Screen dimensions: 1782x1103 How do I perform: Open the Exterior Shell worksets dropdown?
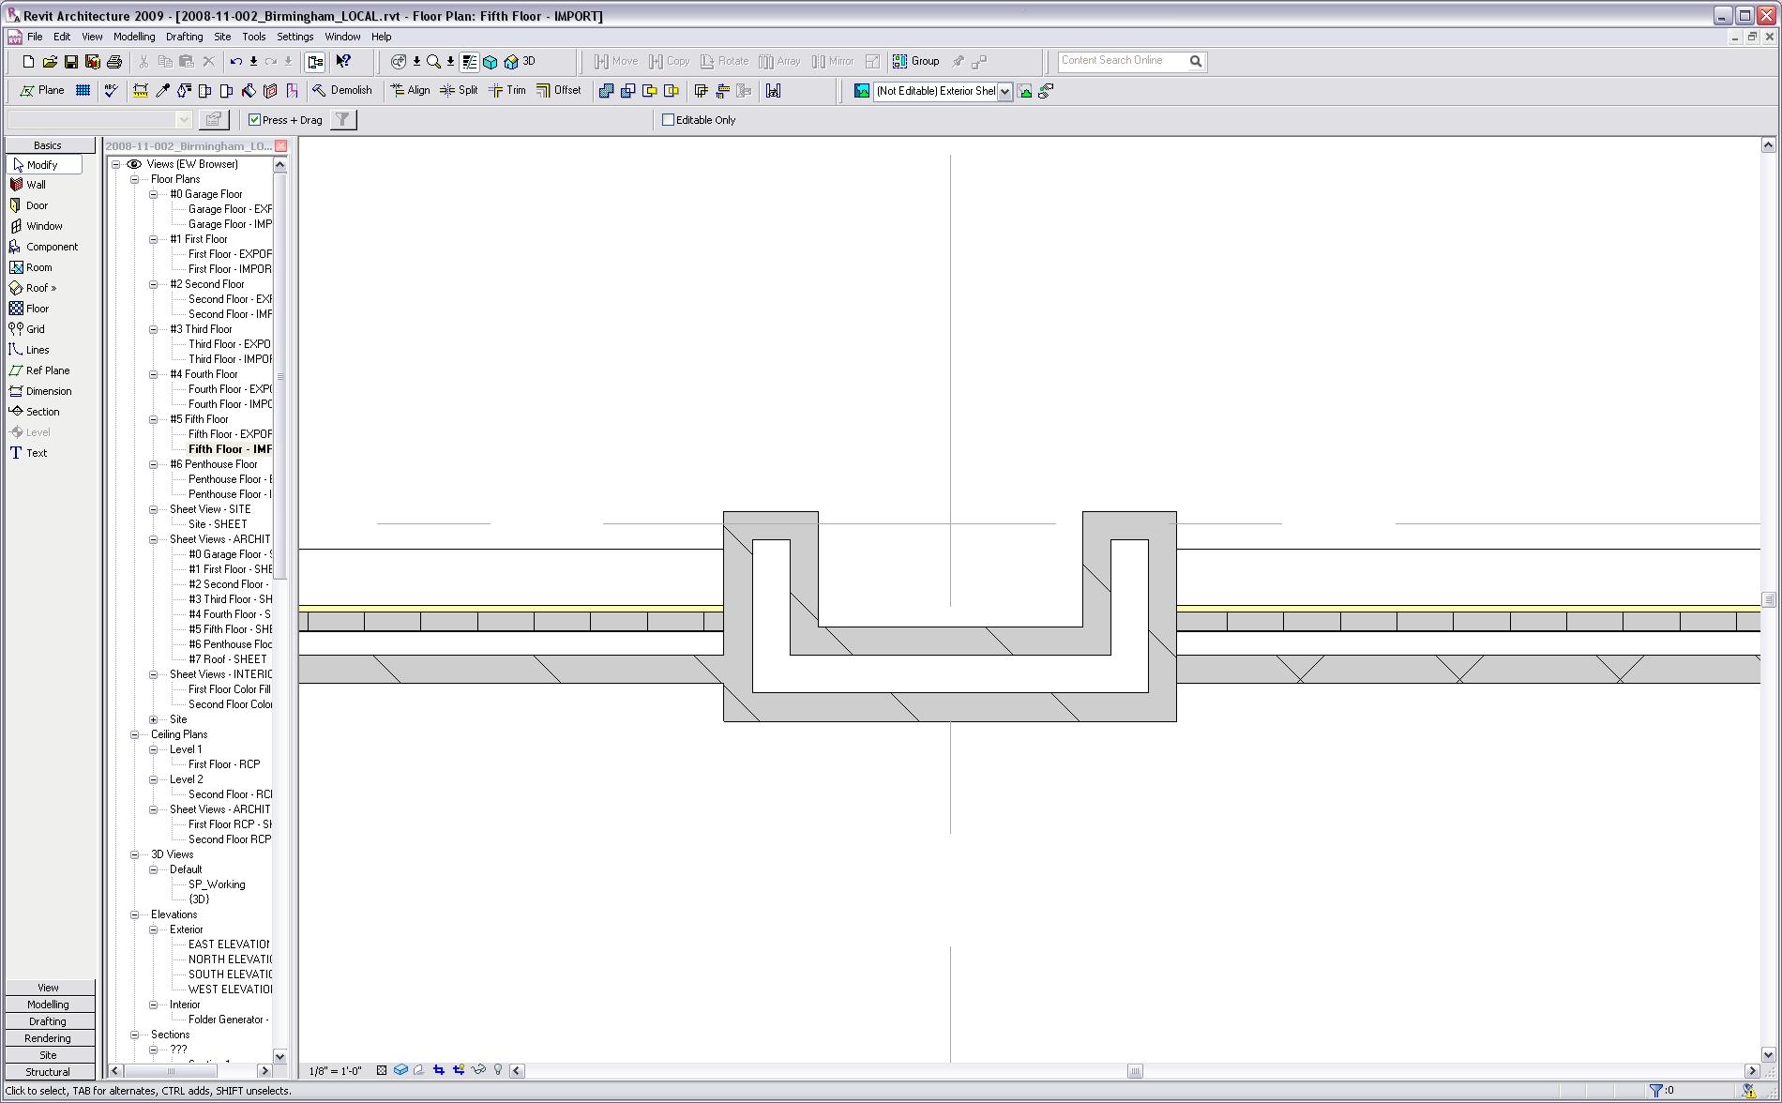(x=1004, y=92)
